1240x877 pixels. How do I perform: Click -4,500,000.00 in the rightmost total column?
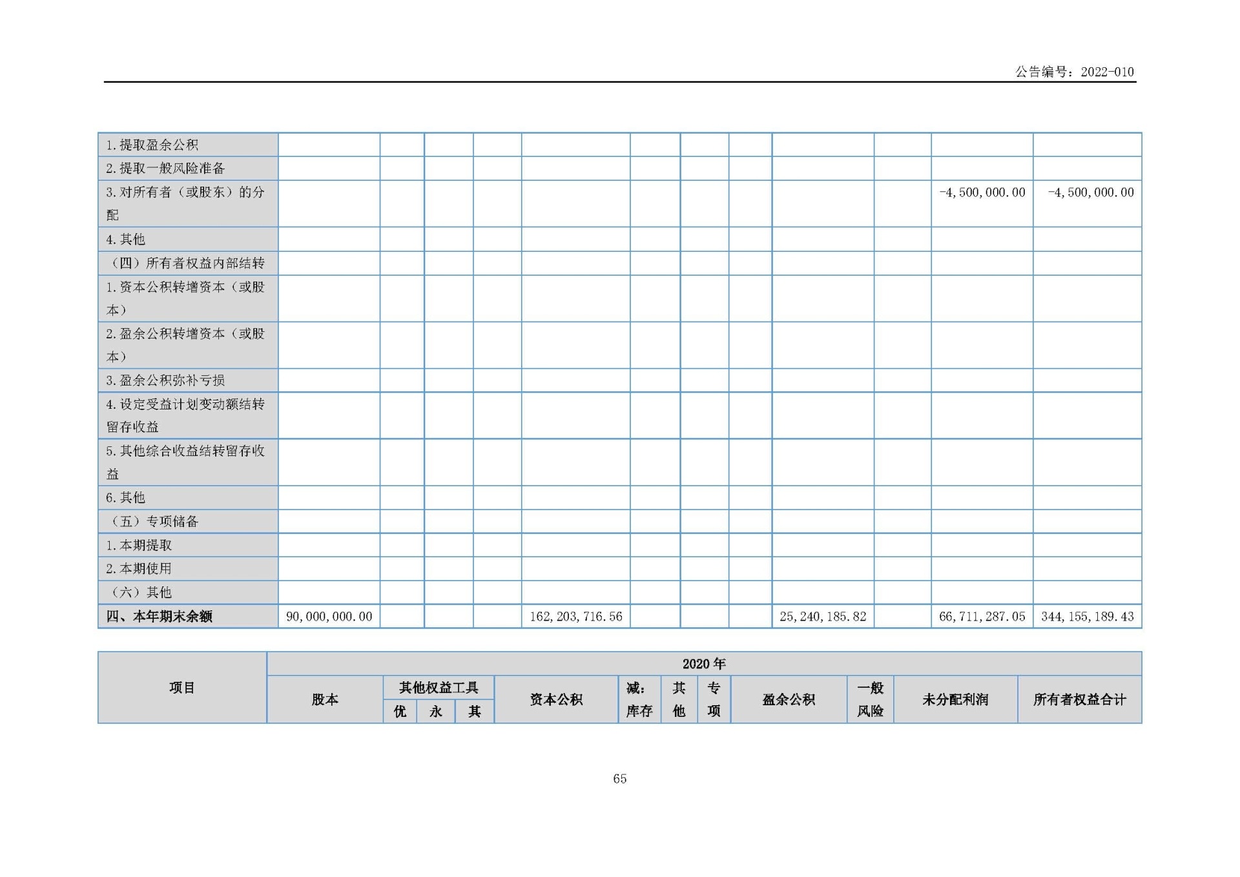1090,192
